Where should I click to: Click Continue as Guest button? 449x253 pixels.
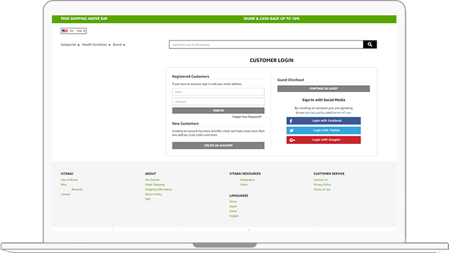[323, 89]
